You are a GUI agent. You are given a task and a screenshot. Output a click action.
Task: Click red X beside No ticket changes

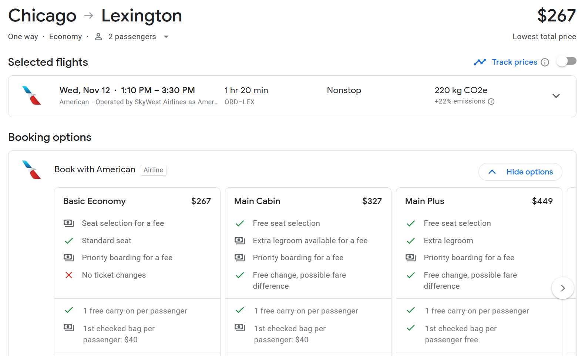point(69,275)
